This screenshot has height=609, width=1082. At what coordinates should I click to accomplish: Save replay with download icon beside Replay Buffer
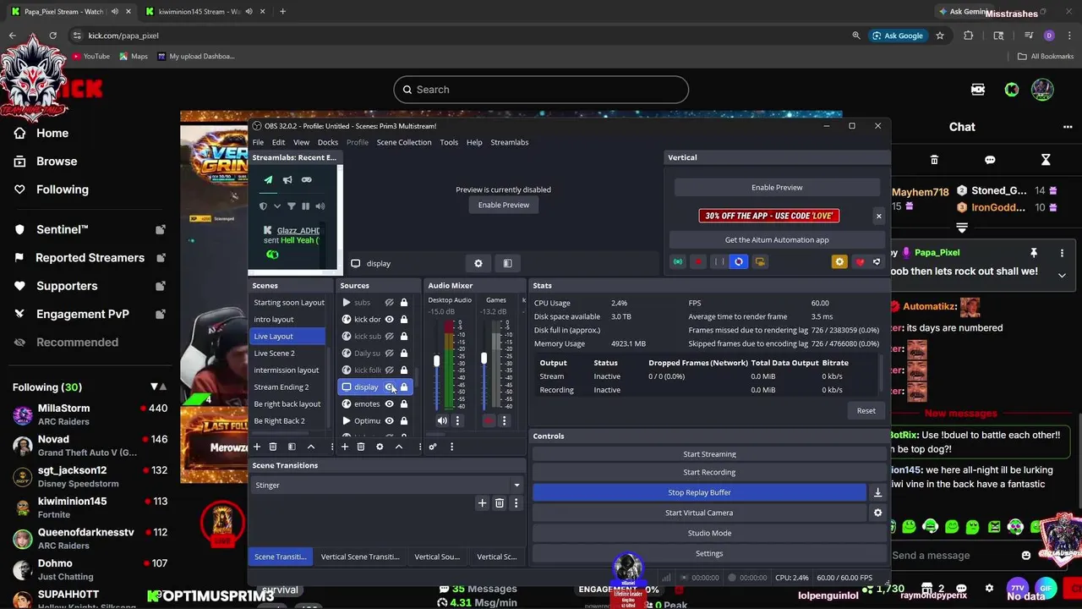[x=877, y=492]
